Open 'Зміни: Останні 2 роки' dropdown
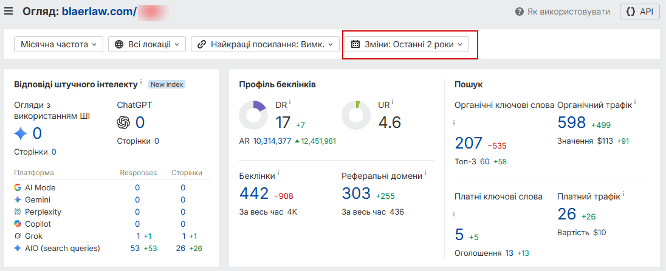The height and width of the screenshot is (271, 666). 407,44
